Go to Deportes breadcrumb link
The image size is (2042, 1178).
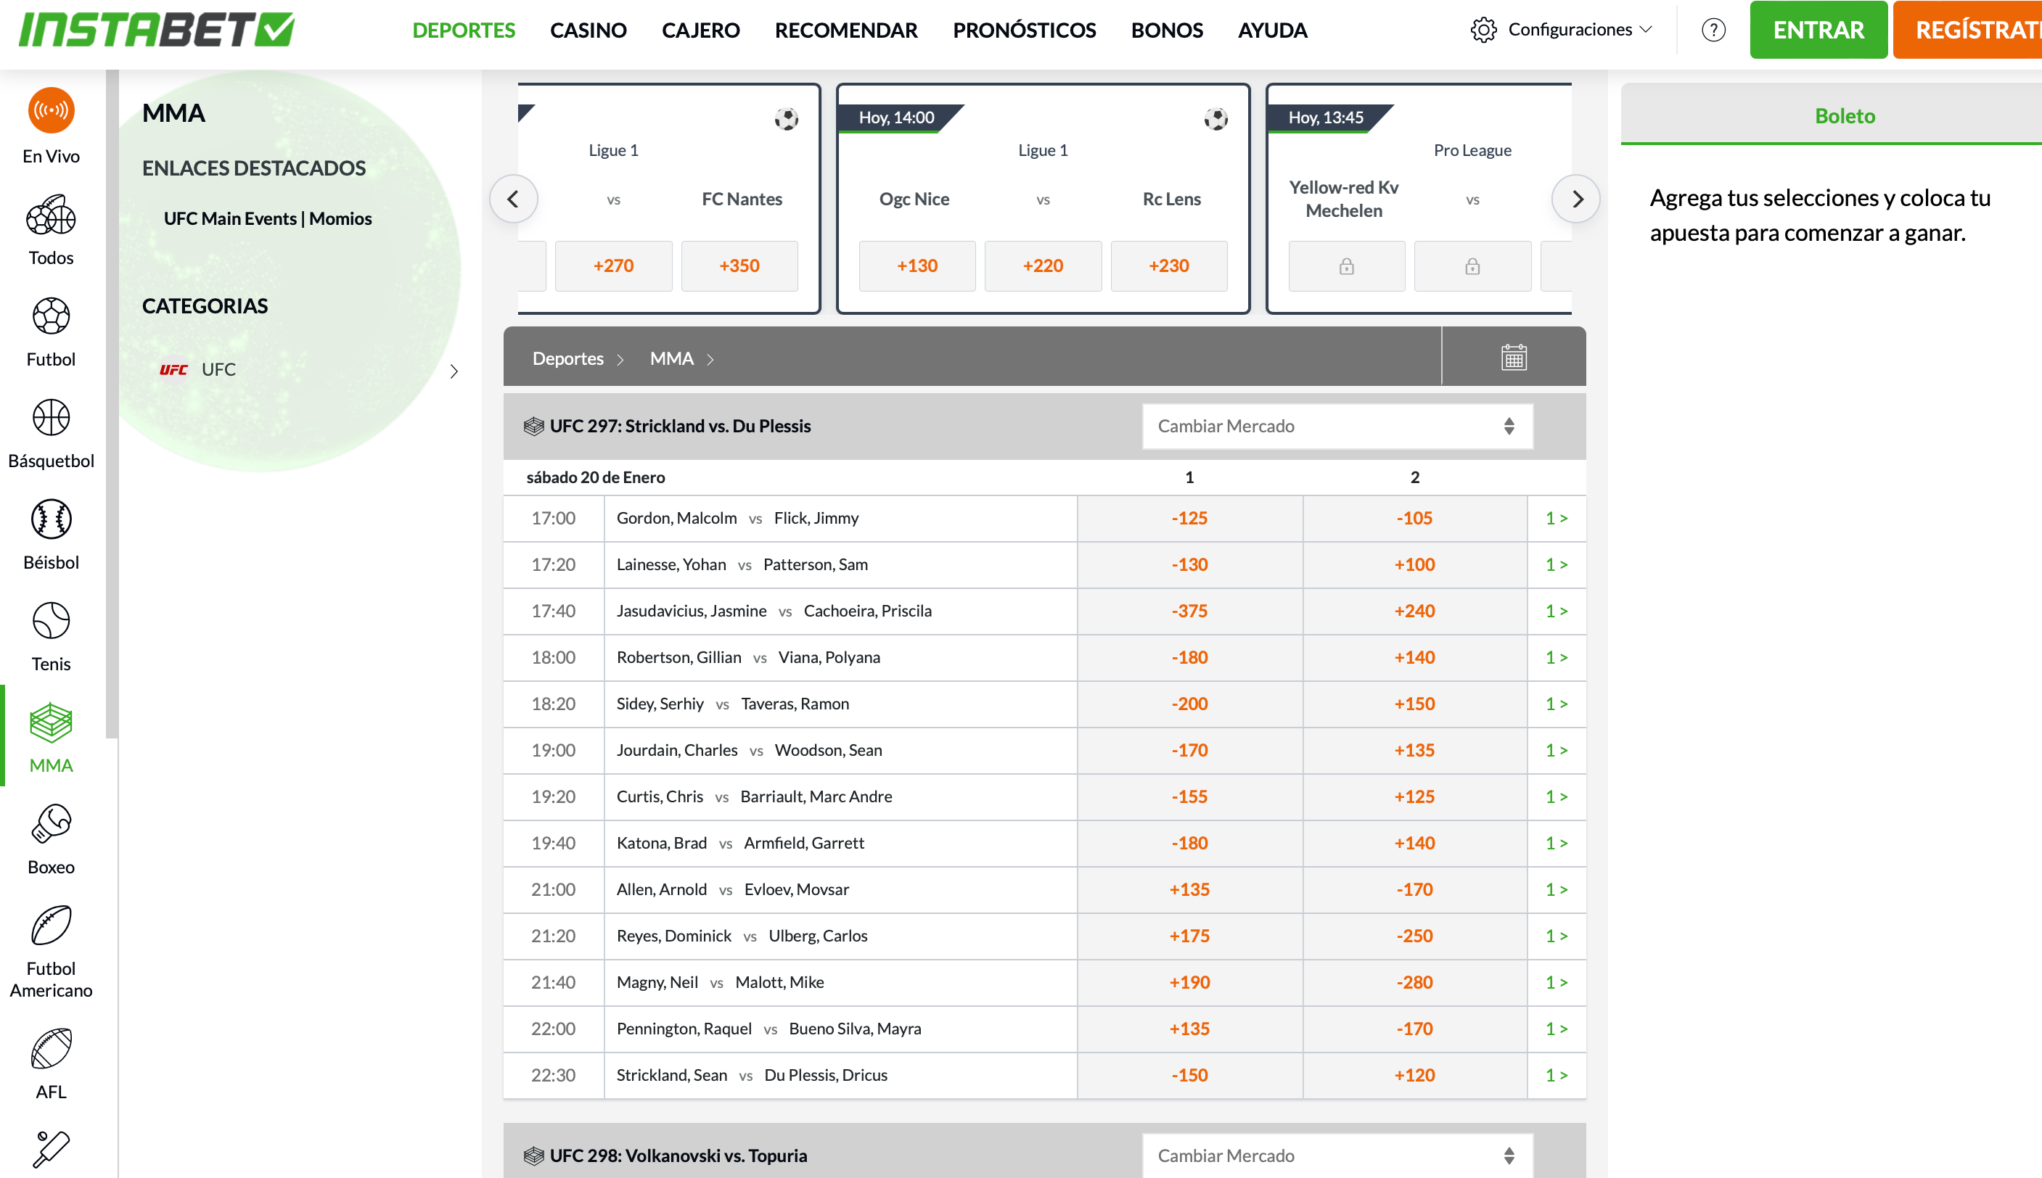(568, 358)
